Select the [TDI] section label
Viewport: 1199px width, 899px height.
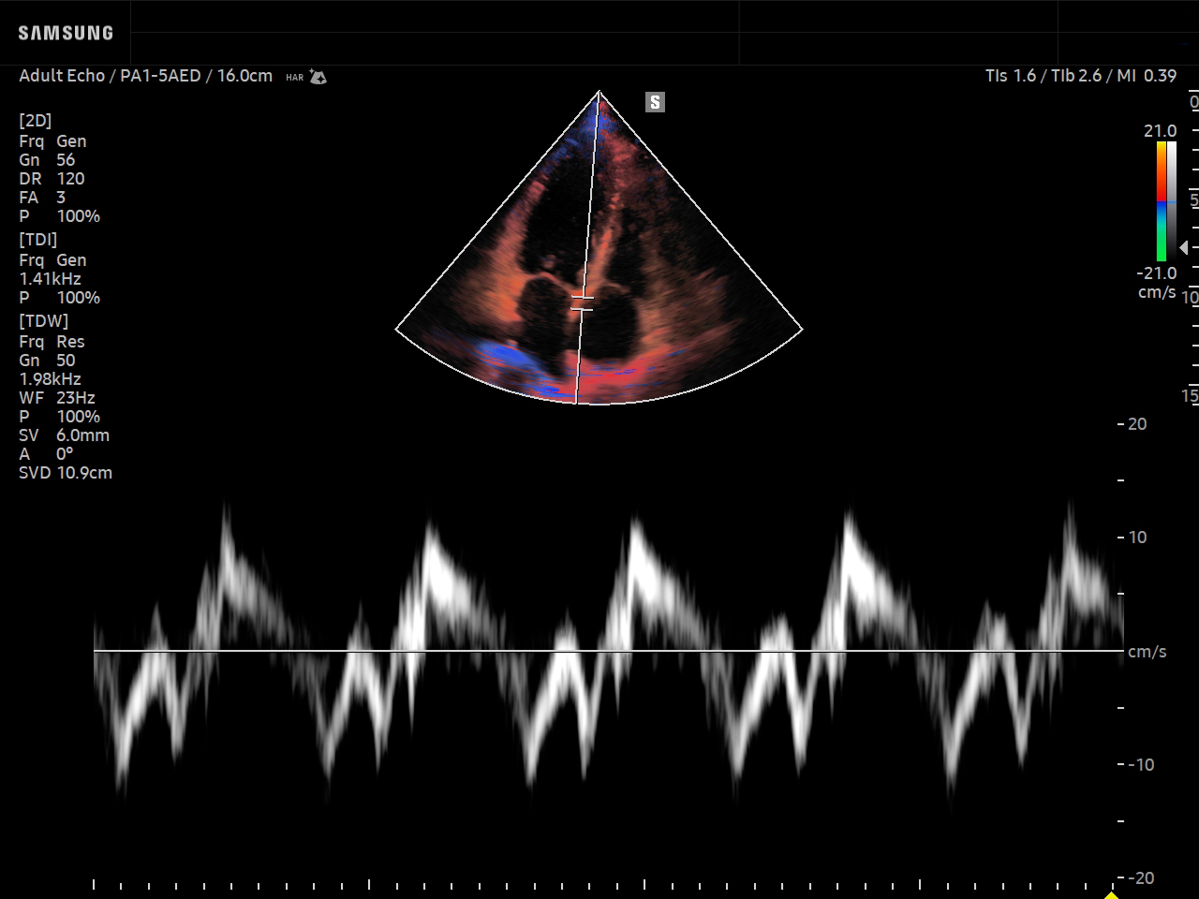tap(38, 240)
